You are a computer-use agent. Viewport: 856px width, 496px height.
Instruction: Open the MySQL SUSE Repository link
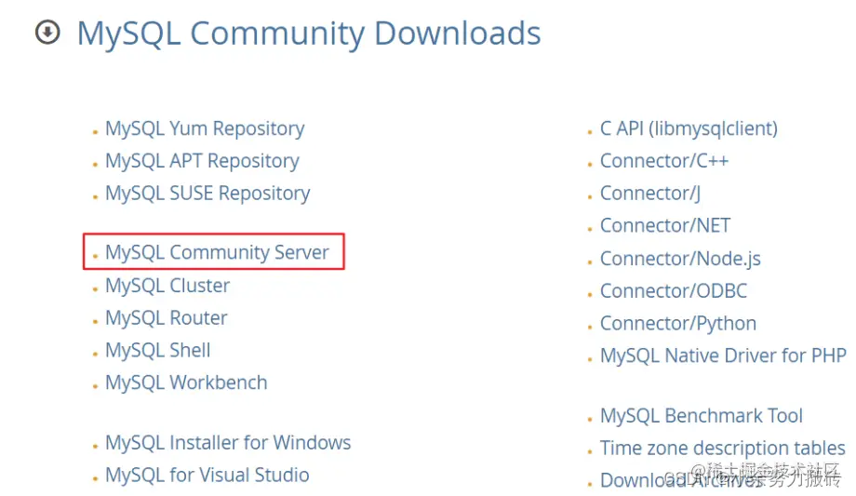207,194
